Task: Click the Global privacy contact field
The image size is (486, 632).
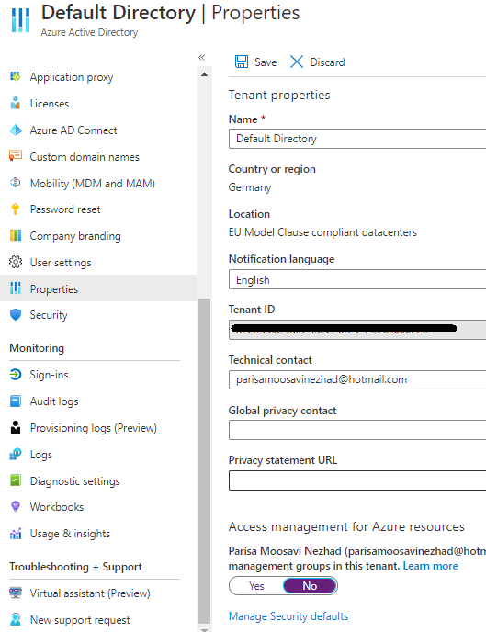Action: [357, 430]
